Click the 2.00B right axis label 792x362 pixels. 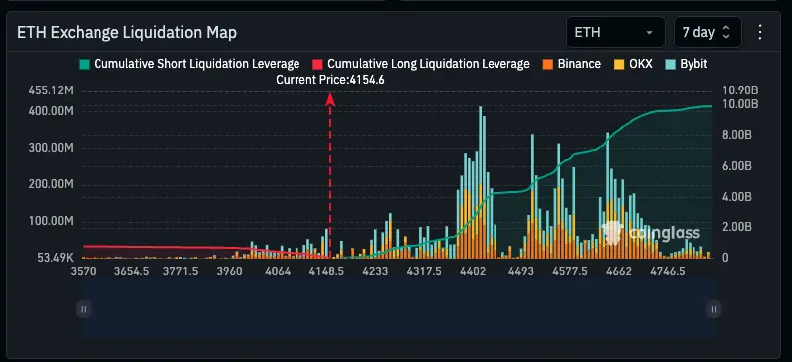[x=738, y=227]
